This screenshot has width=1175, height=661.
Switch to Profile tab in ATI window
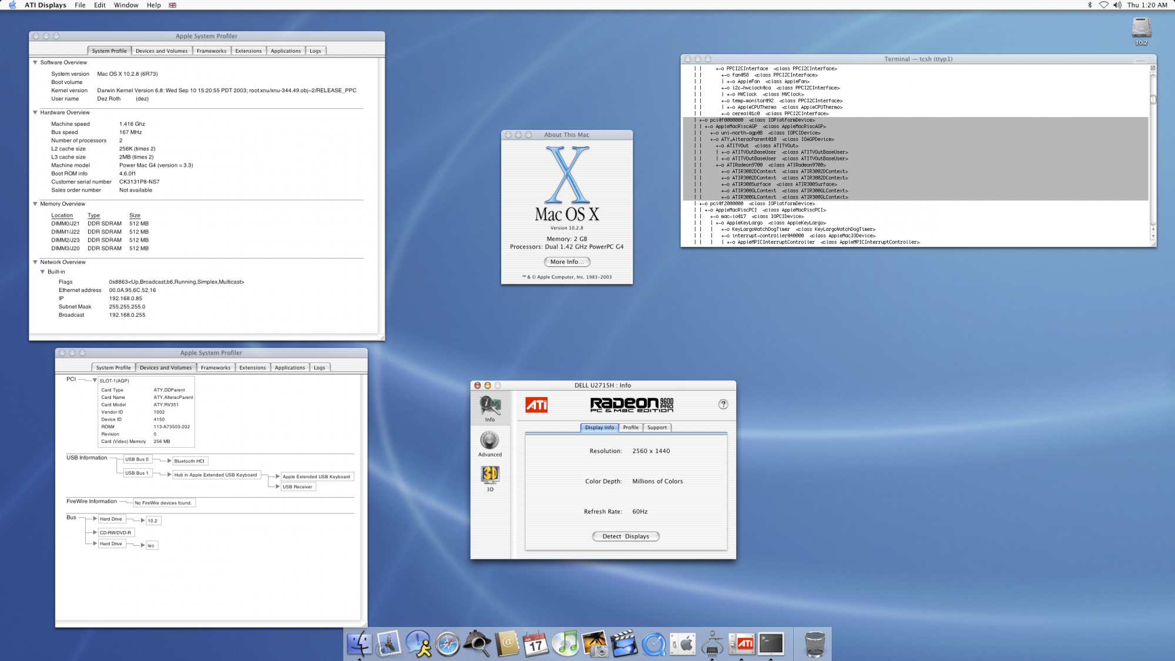pos(630,427)
